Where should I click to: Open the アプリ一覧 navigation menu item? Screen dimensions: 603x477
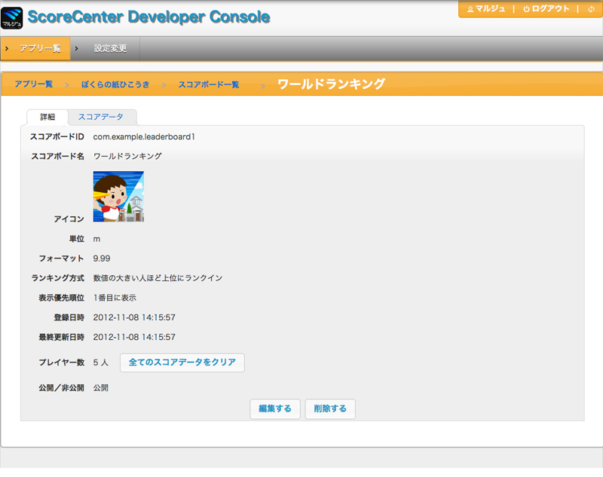coord(40,48)
